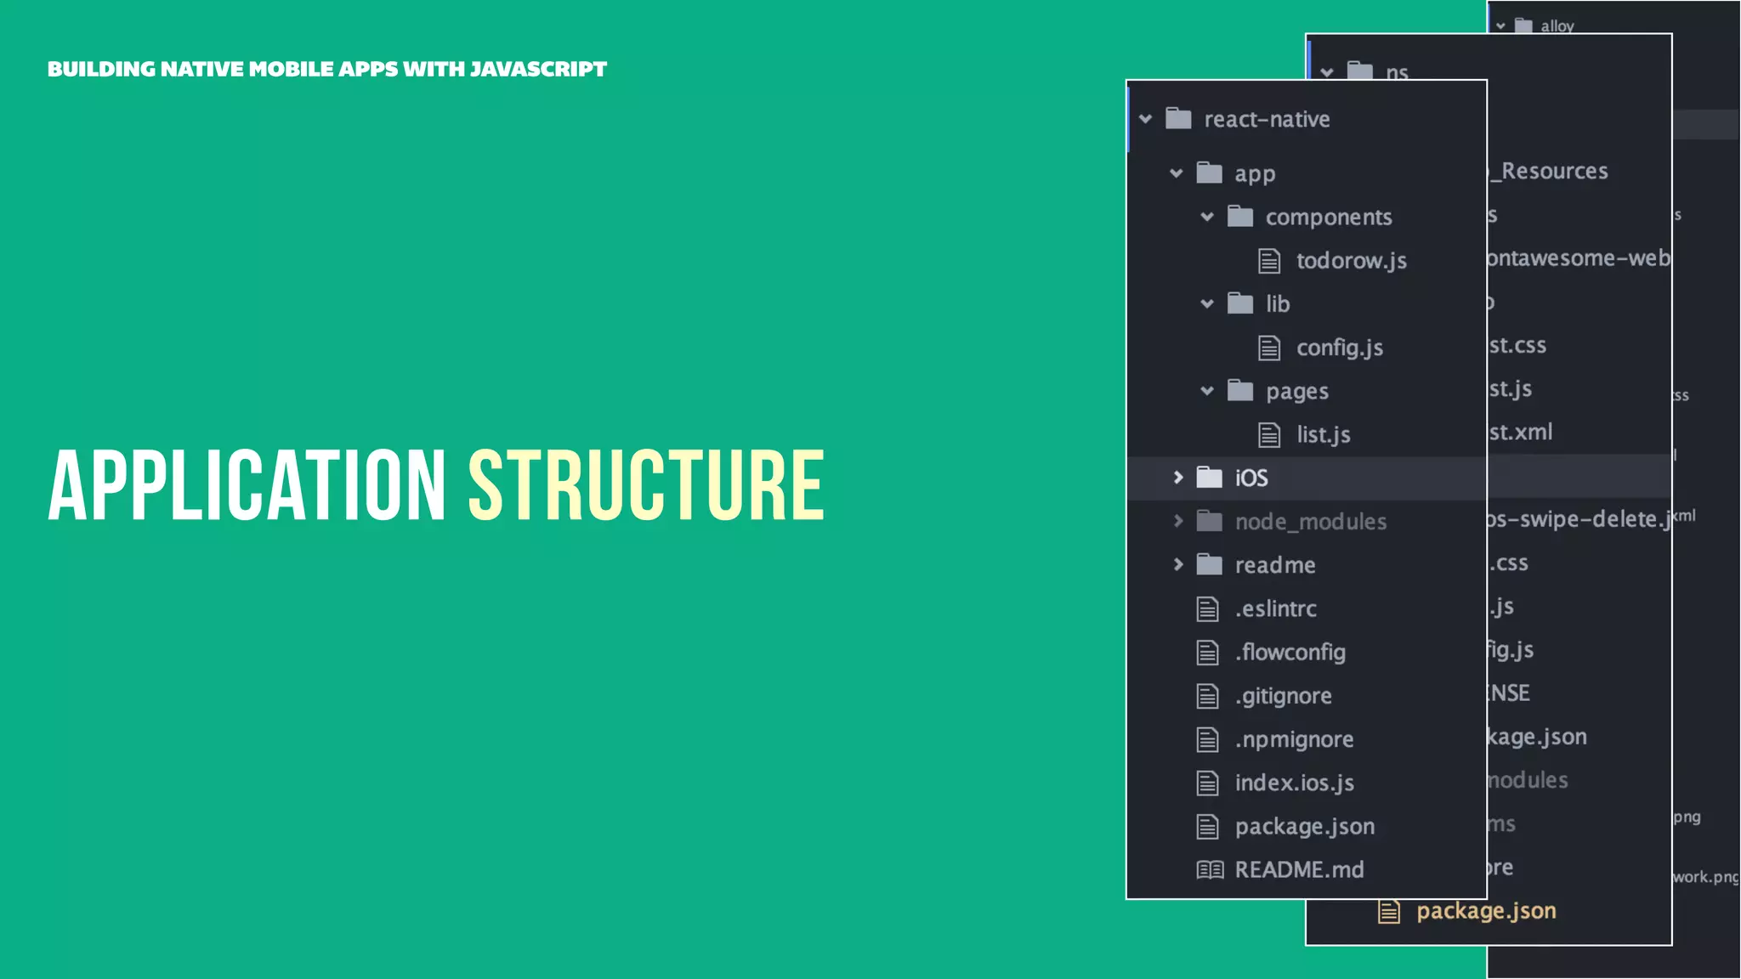
Task: Collapse the pages folder chevron
Action: pos(1207,391)
